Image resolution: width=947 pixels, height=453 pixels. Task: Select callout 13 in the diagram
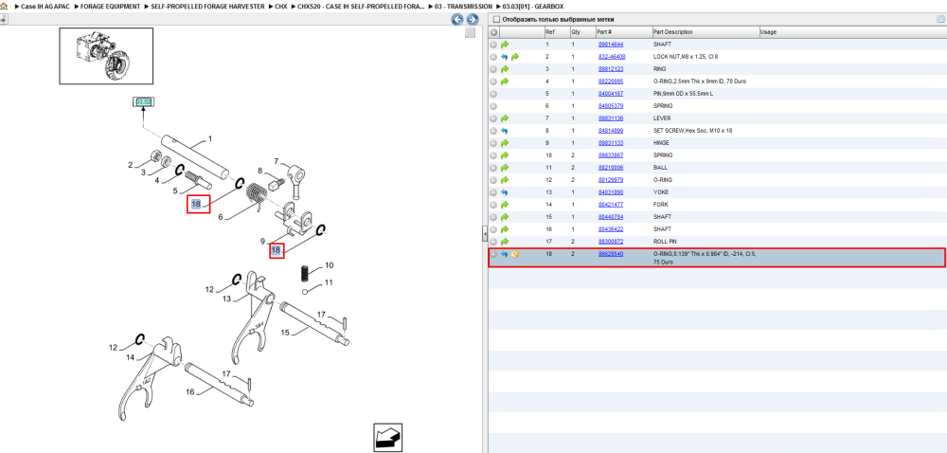point(226,299)
